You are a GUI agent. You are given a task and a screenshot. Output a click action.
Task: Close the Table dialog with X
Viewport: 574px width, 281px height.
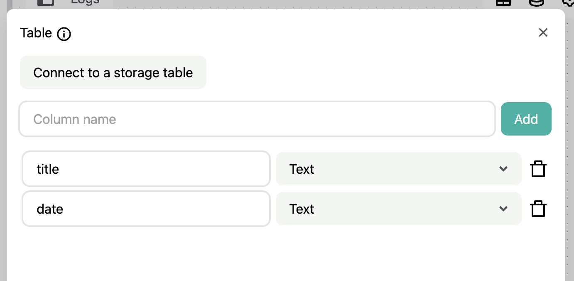coord(543,33)
